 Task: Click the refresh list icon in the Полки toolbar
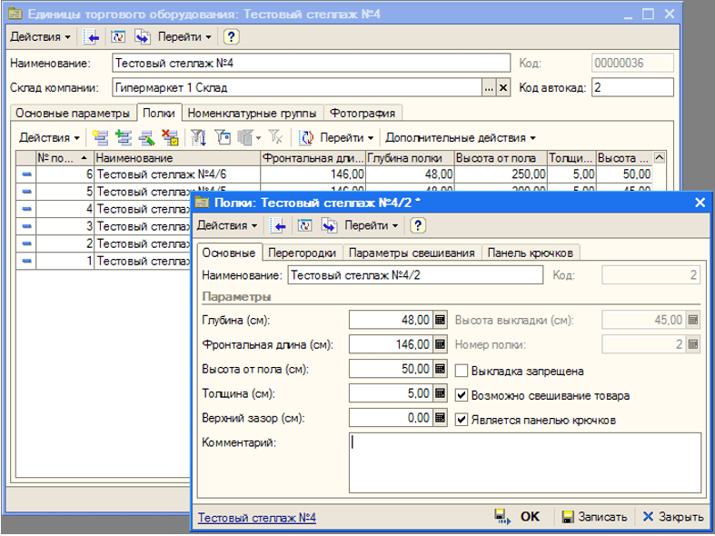point(306,138)
